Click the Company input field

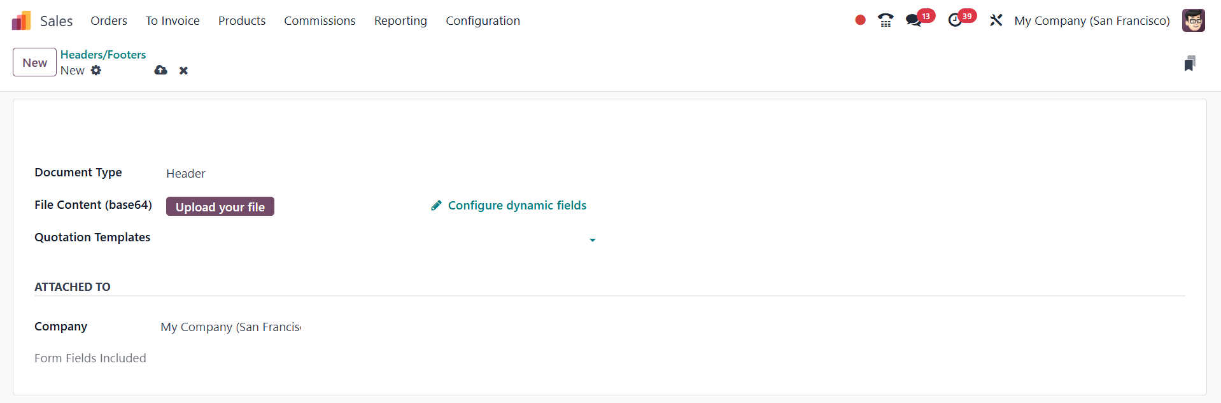[230, 327]
